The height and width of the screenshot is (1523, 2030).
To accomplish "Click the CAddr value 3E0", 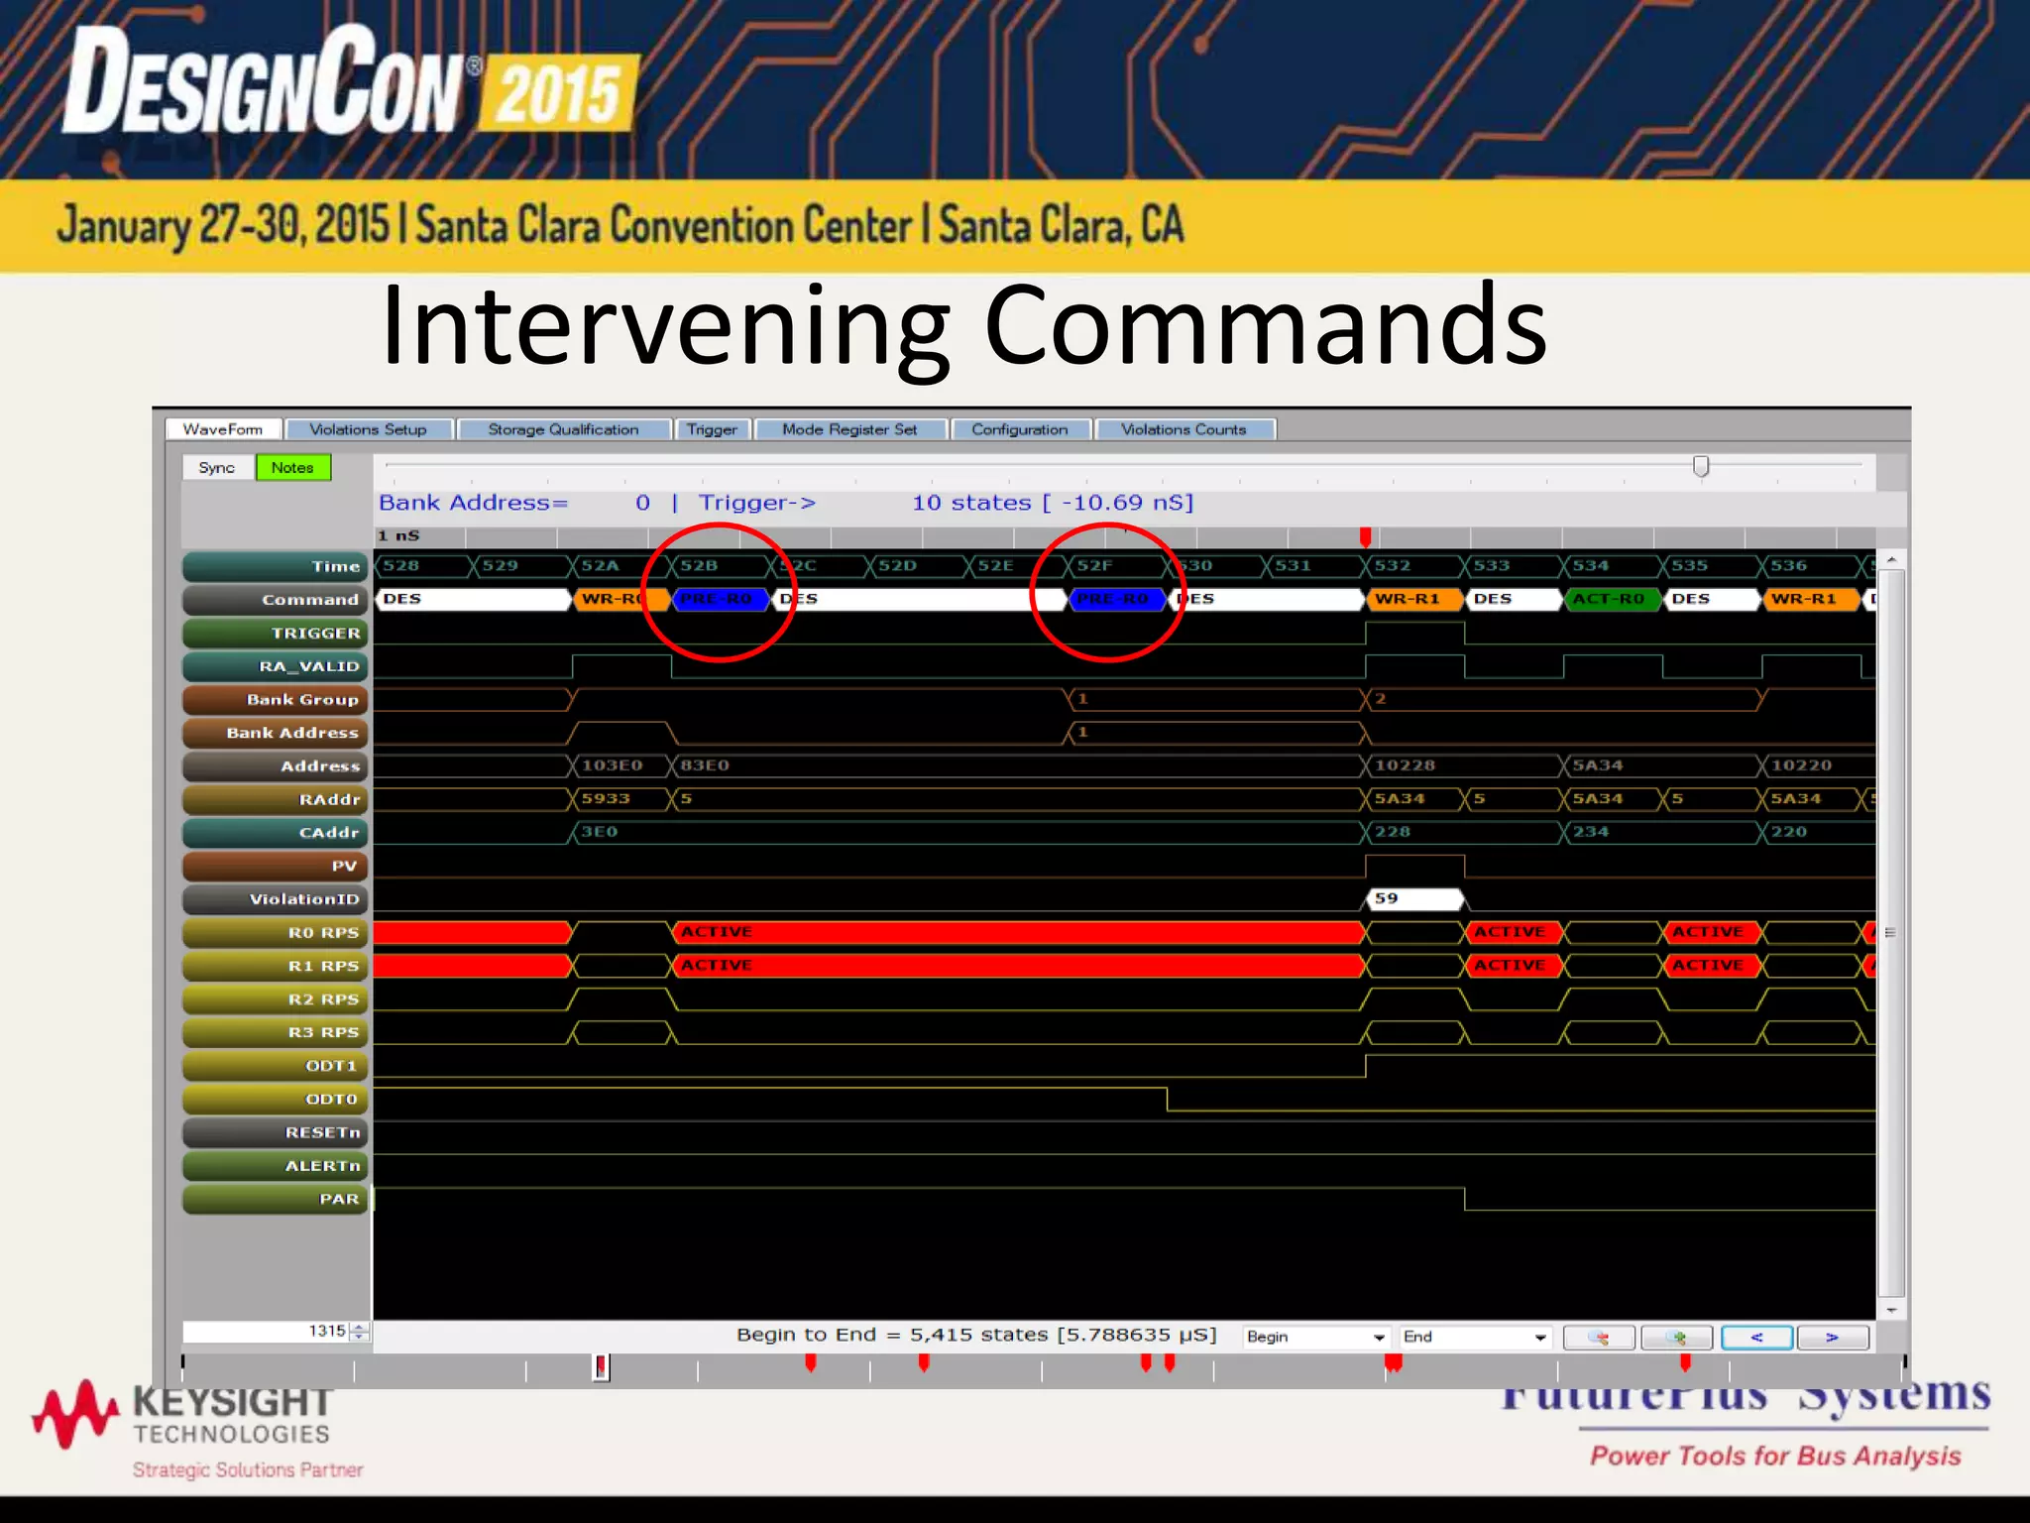I will [600, 832].
